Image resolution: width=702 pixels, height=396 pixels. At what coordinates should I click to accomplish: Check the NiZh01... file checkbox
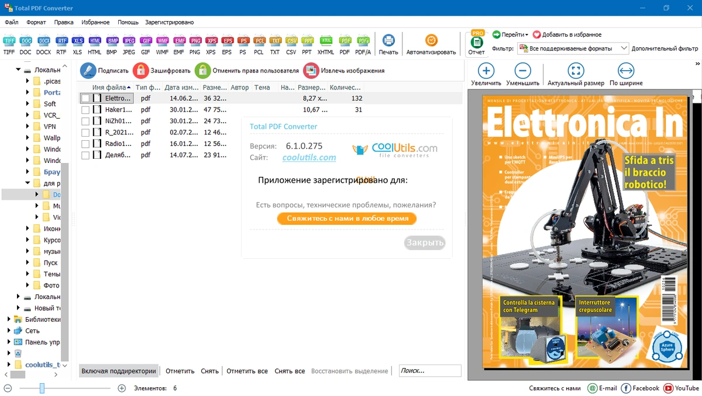point(85,121)
